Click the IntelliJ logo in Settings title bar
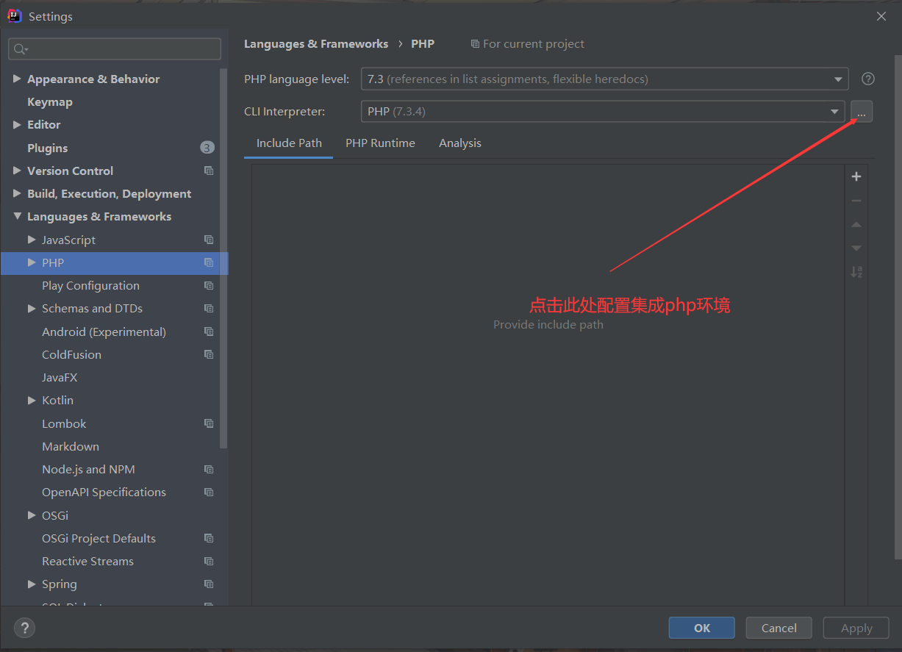The height and width of the screenshot is (652, 902). tap(14, 15)
